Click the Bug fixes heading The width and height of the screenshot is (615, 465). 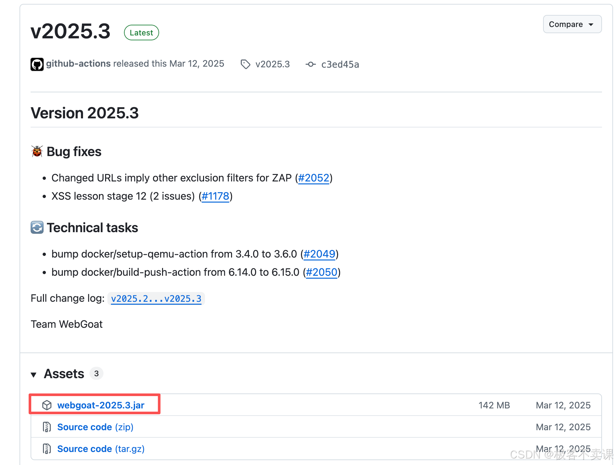74,152
